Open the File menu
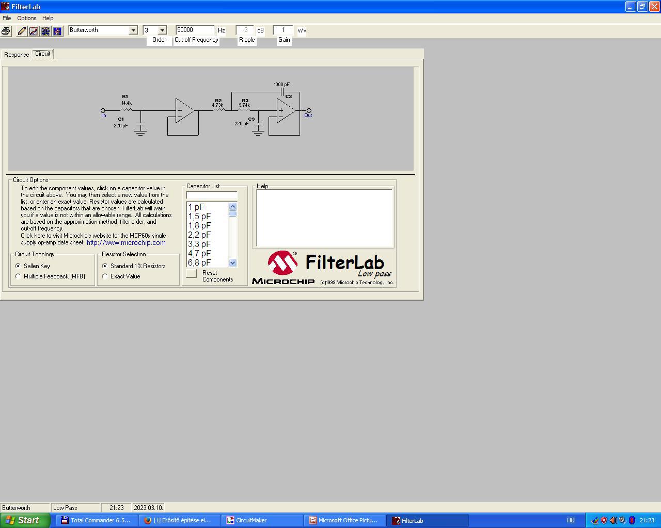 (x=7, y=18)
